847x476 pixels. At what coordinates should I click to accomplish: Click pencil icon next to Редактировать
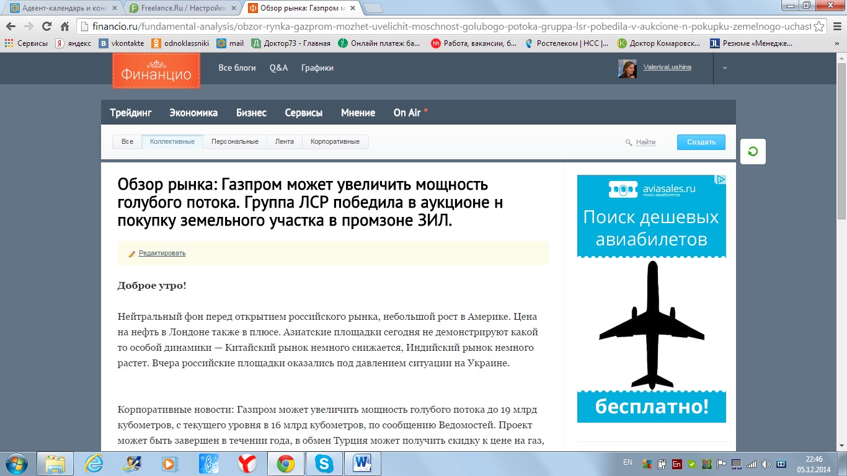[132, 253]
